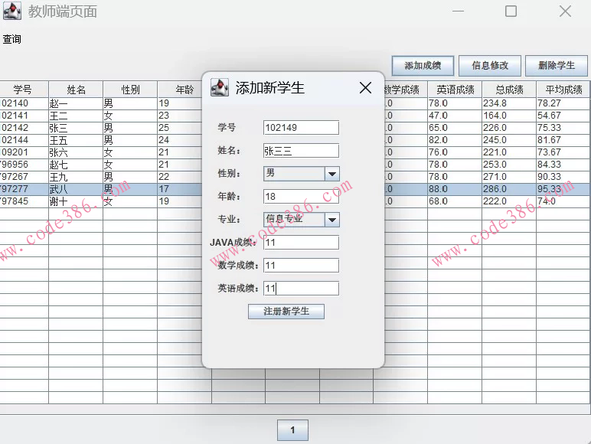Click the 总成绩 column header

[x=509, y=90]
